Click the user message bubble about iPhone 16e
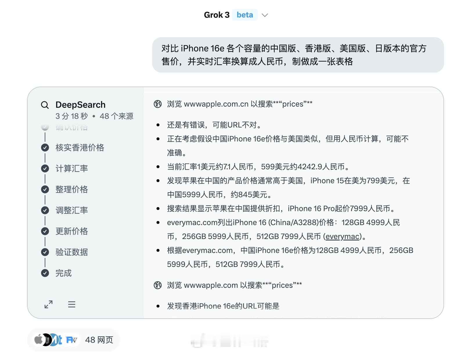Viewport: 460px width, 352px height. tap(298, 55)
